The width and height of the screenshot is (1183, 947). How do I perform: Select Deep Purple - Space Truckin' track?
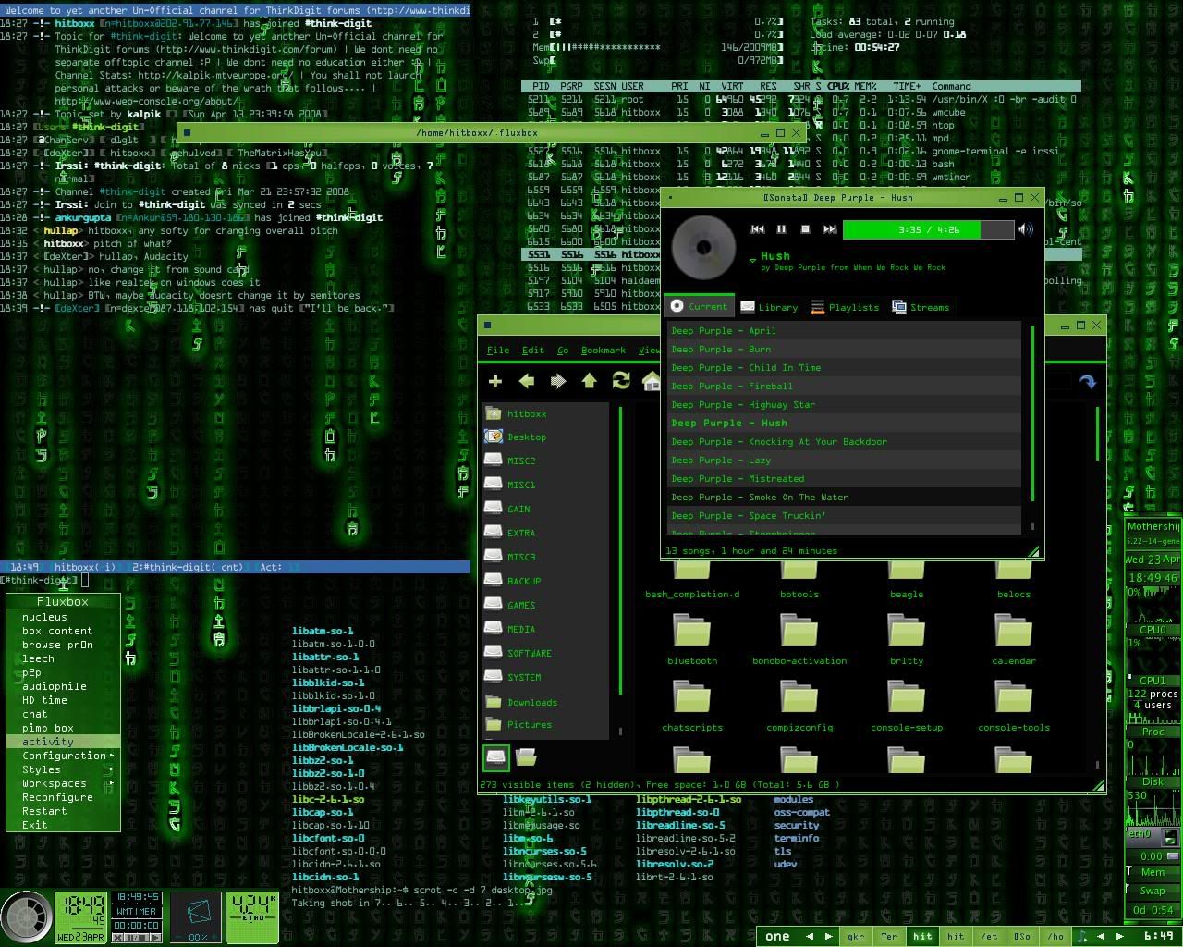pyautogui.click(x=844, y=515)
